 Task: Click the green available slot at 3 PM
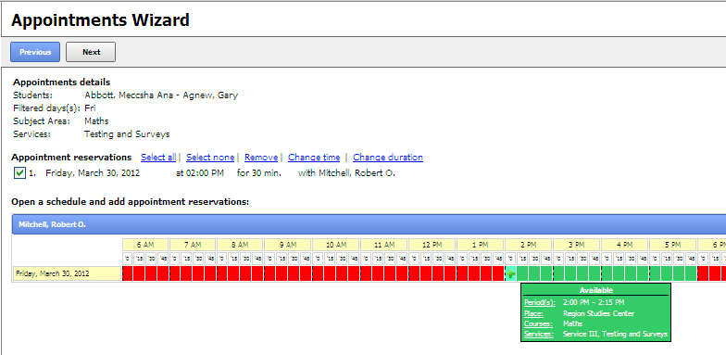point(559,274)
